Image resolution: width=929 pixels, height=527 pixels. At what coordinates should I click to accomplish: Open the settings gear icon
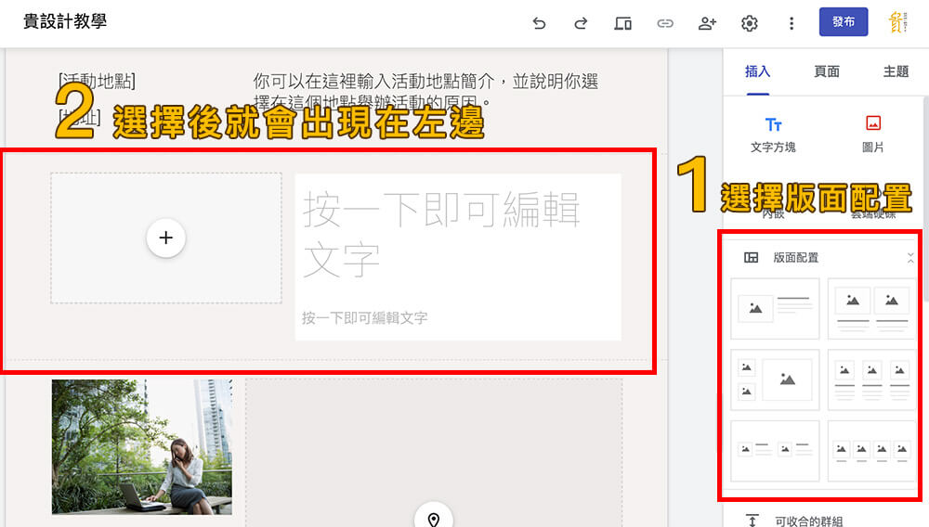click(749, 23)
